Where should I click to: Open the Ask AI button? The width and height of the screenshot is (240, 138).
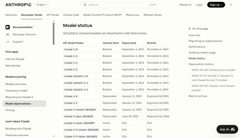pyautogui.click(x=227, y=129)
